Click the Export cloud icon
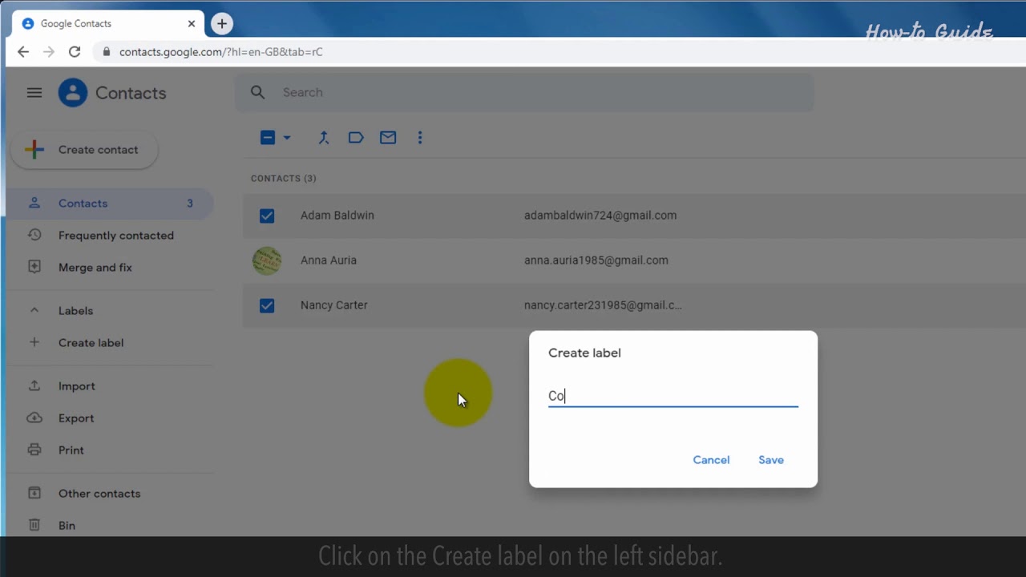The height and width of the screenshot is (577, 1026). pos(34,418)
